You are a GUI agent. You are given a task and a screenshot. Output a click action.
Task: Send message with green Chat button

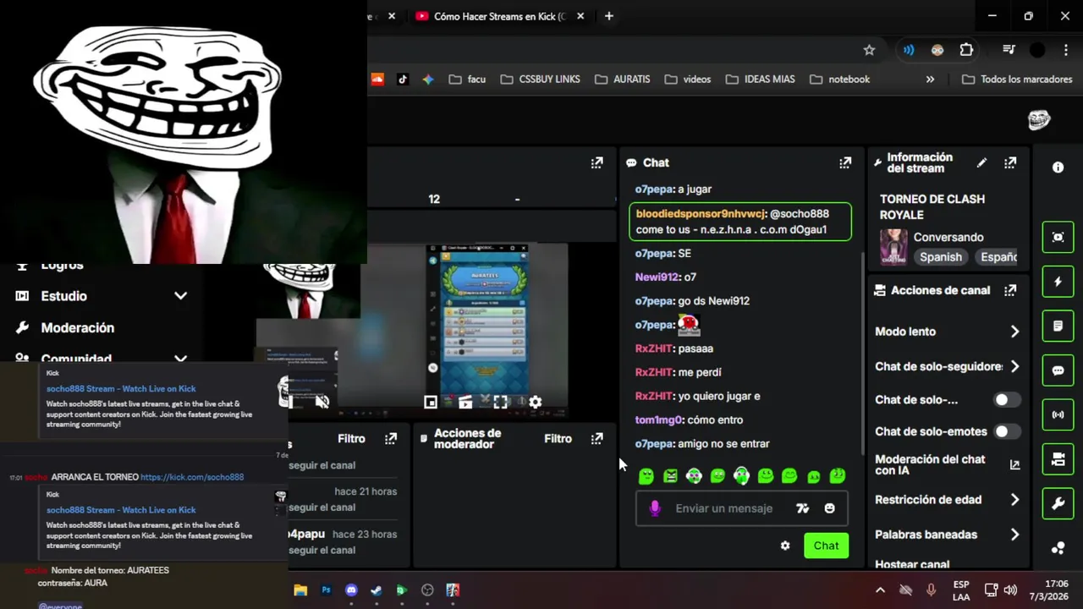826,546
